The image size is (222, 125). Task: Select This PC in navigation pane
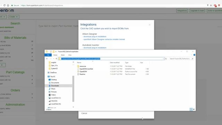53,76
